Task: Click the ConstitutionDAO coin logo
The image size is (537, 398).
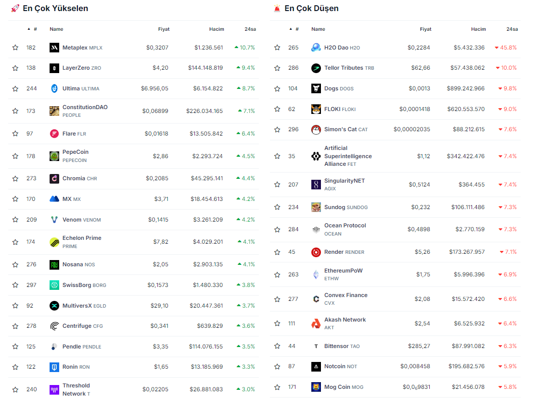Action: (x=54, y=111)
